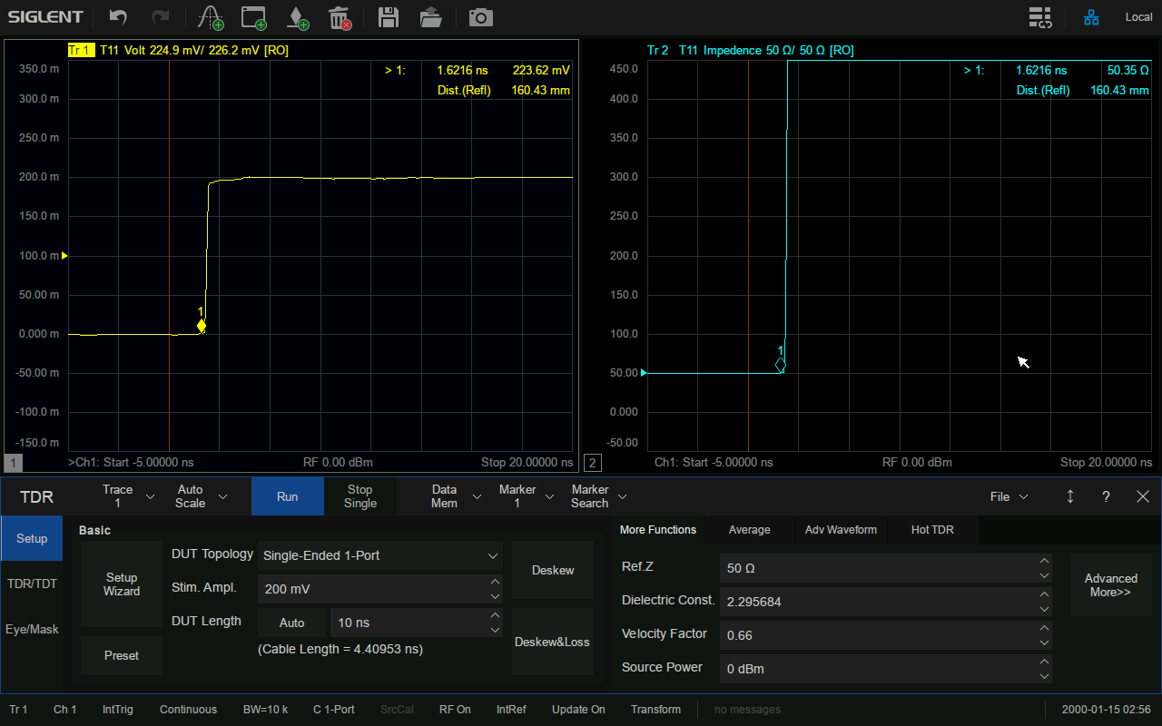This screenshot has width=1162, height=726.
Task: Click the Setup Wizard button
Action: point(122,584)
